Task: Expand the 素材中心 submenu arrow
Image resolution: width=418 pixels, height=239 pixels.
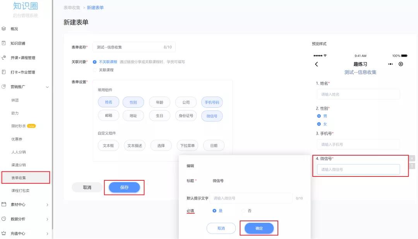Action: pyautogui.click(x=47, y=205)
